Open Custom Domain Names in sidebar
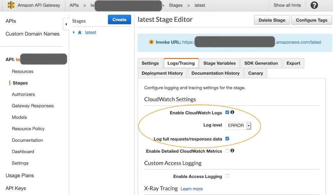The height and width of the screenshot is (195, 333). point(32,34)
